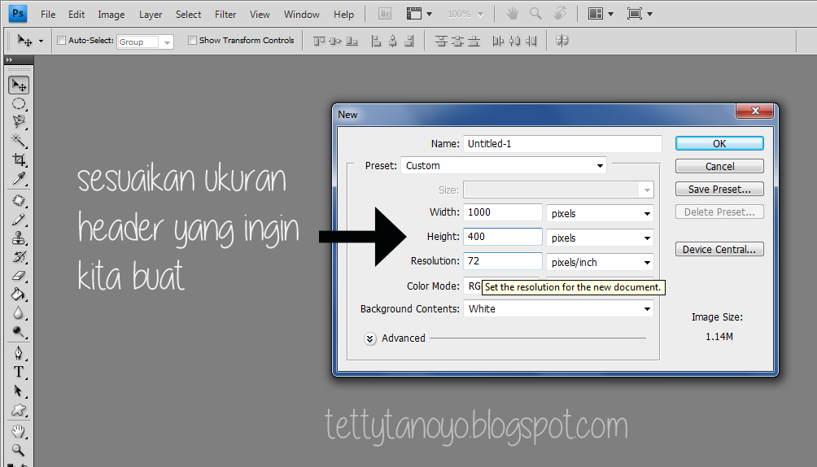Activate the Hand tool in toolbox
The image size is (817, 467).
[x=18, y=431]
